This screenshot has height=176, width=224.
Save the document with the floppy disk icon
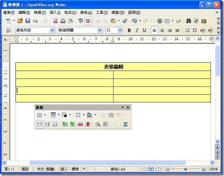pos(28,21)
